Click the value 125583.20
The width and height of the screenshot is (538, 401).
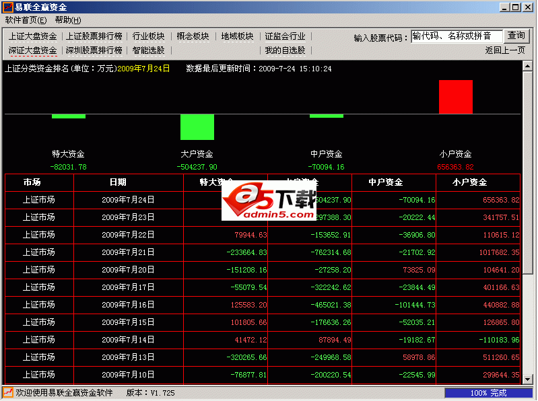click(248, 305)
